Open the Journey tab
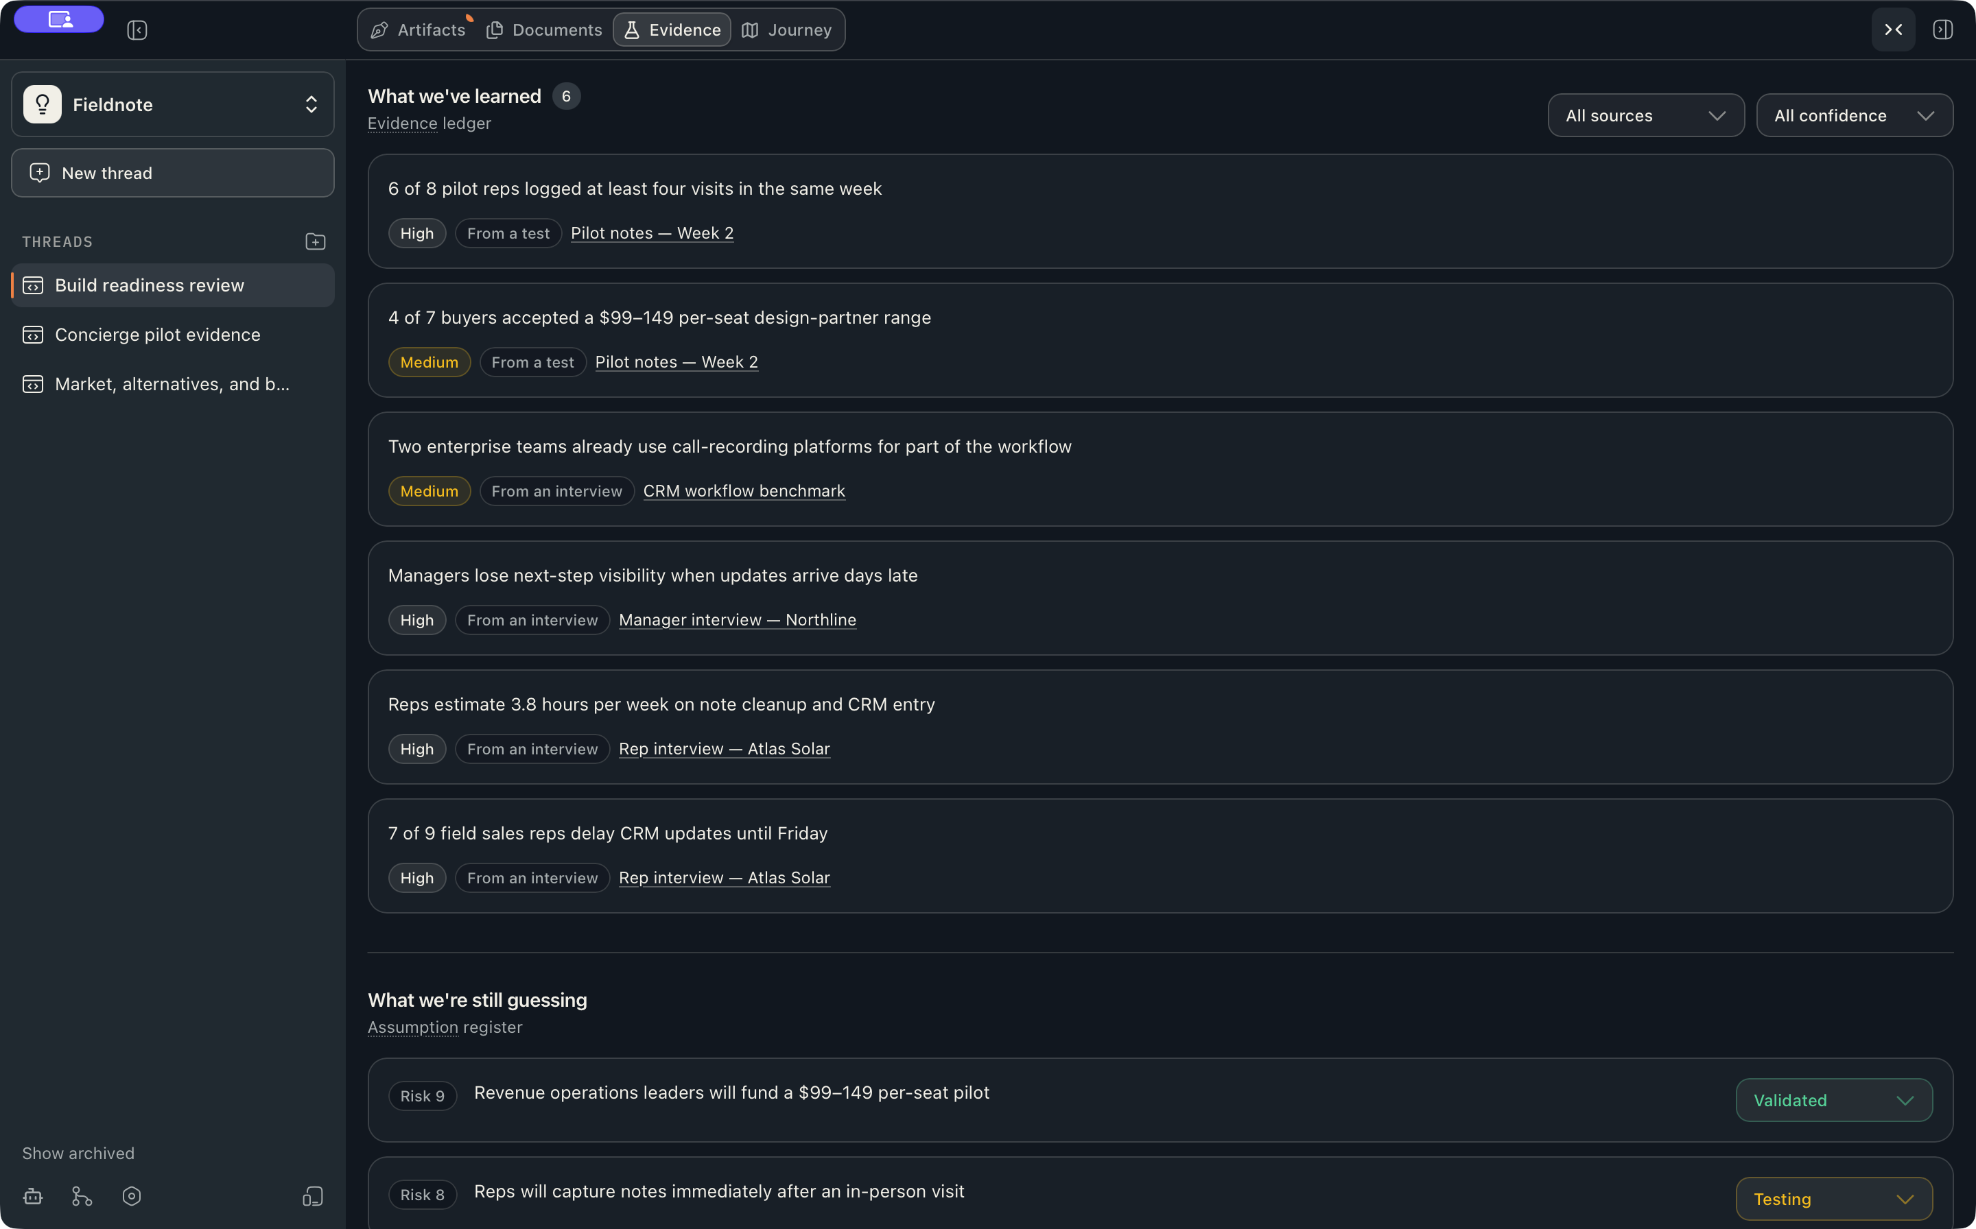 (786, 30)
